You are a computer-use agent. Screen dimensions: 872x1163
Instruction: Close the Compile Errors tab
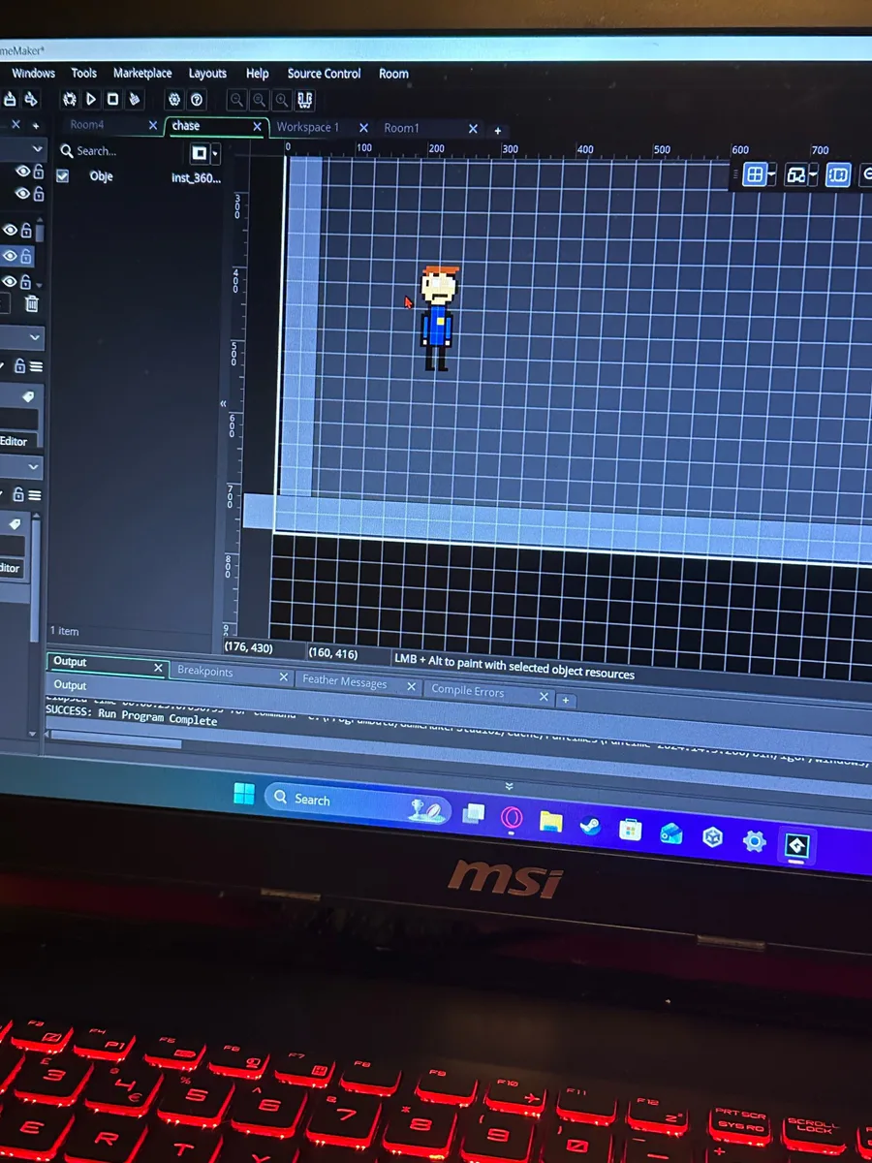(x=544, y=698)
